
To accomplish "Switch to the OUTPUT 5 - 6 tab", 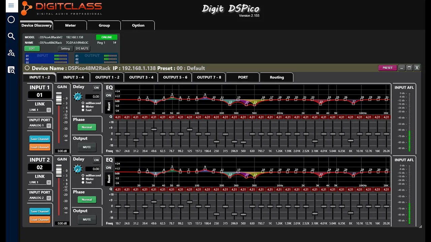I will [x=175, y=77].
